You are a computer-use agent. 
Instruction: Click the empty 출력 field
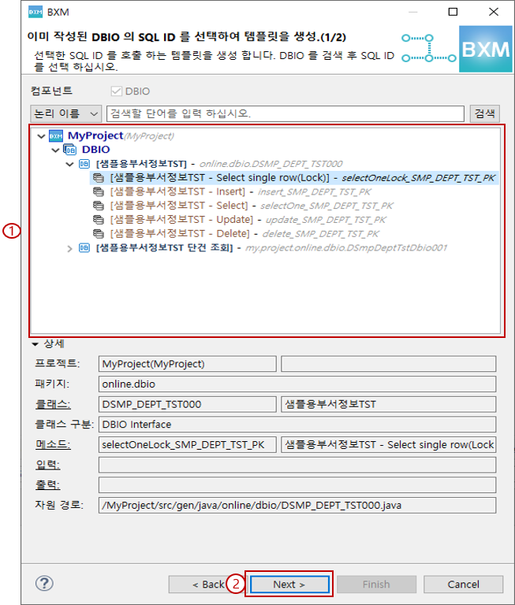(297, 485)
